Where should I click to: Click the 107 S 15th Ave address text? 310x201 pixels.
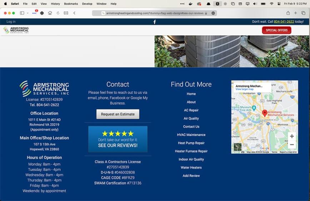44,144
